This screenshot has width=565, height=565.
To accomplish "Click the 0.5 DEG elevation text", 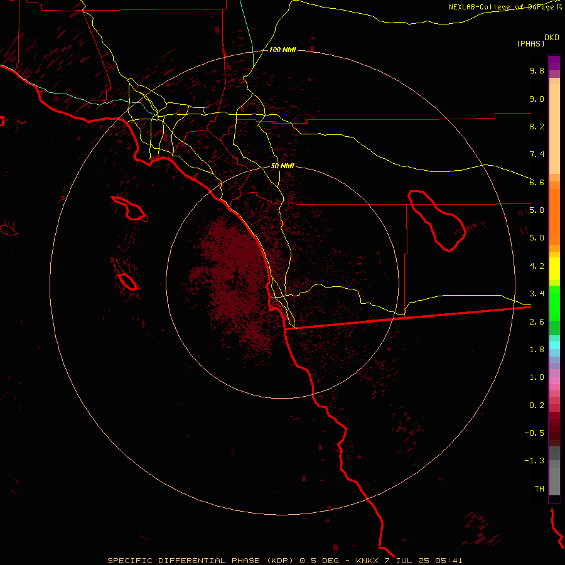I will click(320, 561).
